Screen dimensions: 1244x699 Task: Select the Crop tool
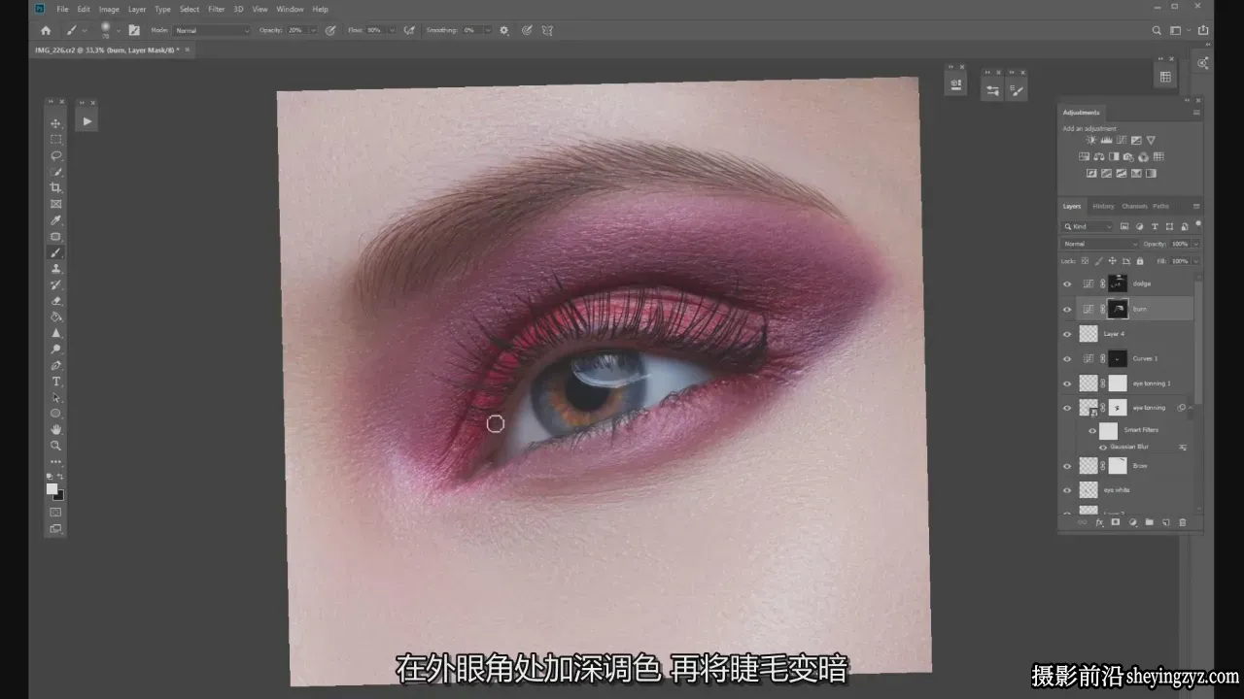tap(55, 187)
